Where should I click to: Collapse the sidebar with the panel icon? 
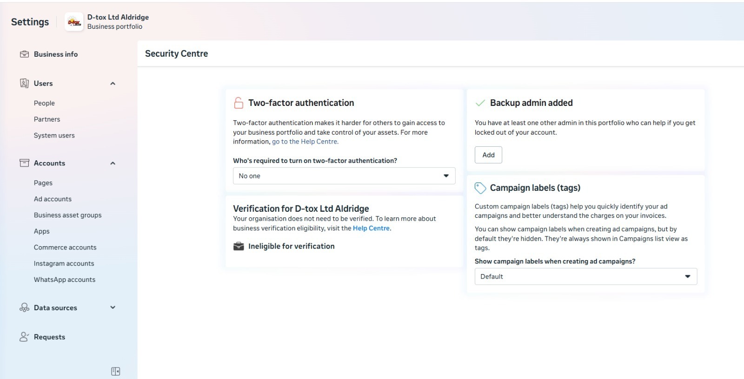pos(116,371)
